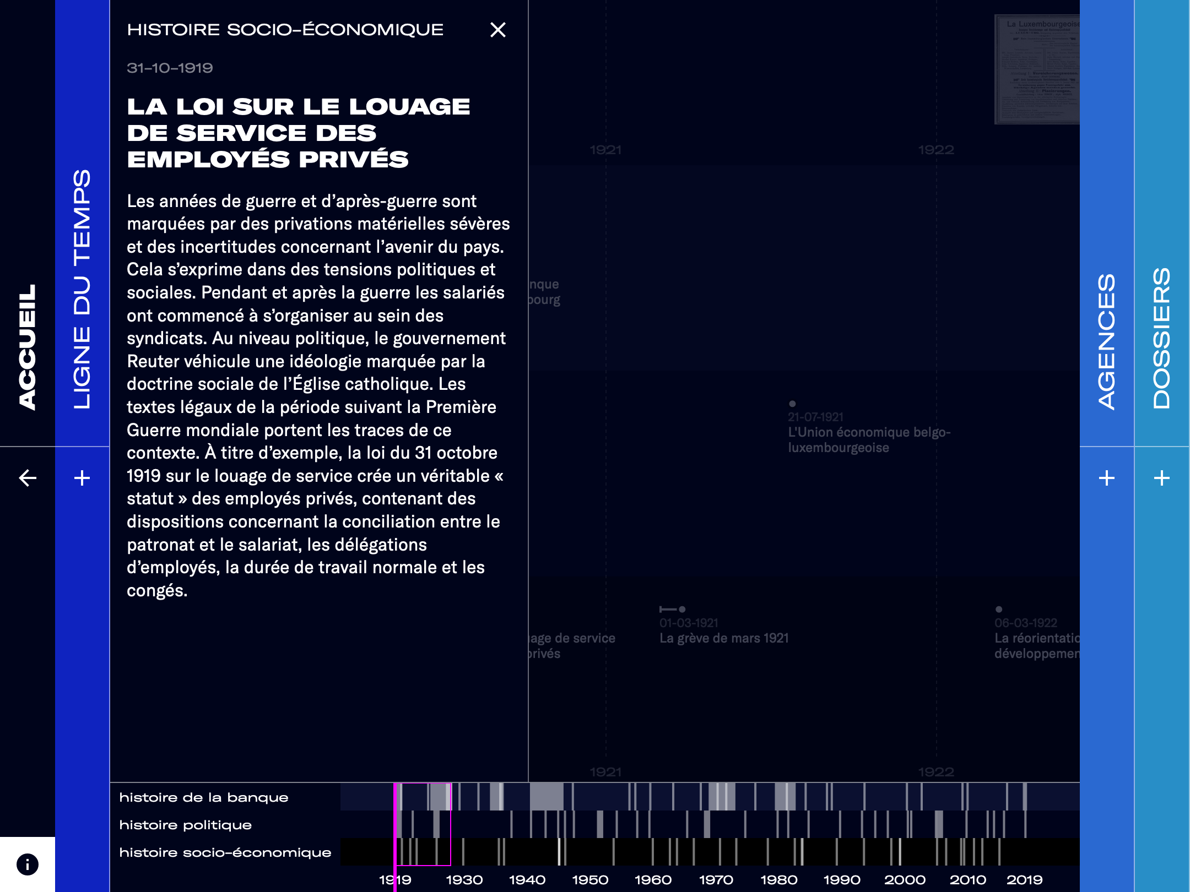
Task: Open the info icon
Action: pos(28,864)
